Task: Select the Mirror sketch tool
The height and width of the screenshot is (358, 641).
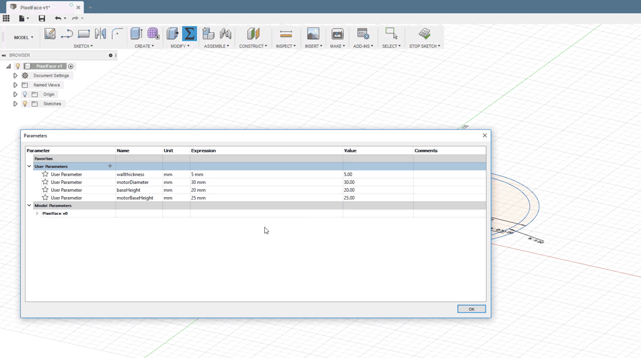Action: click(100, 34)
